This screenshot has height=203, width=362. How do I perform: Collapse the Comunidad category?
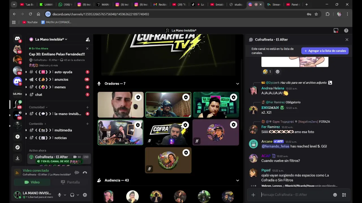pyautogui.click(x=38, y=107)
